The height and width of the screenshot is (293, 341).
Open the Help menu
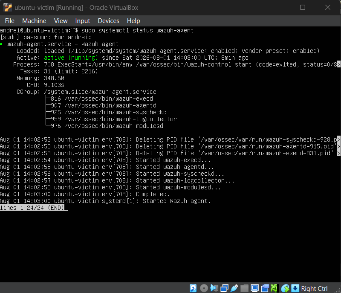pos(133,21)
